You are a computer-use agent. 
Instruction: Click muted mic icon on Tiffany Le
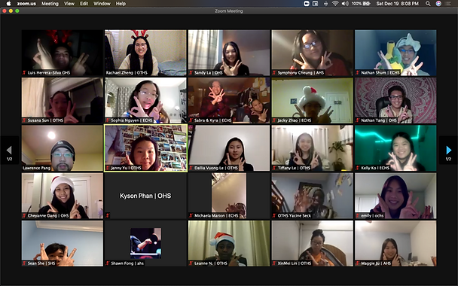click(x=274, y=168)
